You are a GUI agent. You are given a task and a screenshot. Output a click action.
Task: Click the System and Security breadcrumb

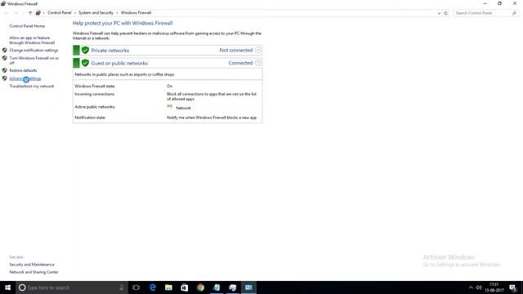click(96, 13)
